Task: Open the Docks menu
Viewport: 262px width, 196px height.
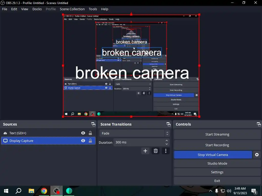Action: pyautogui.click(x=37, y=9)
